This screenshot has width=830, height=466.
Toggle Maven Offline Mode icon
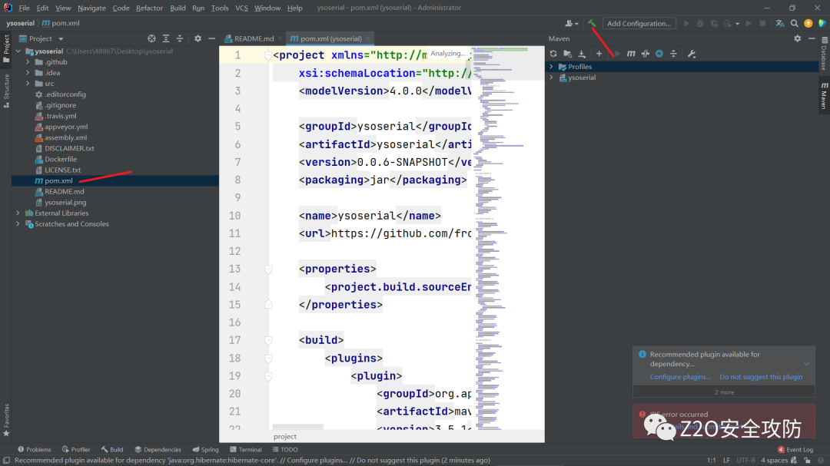646,54
